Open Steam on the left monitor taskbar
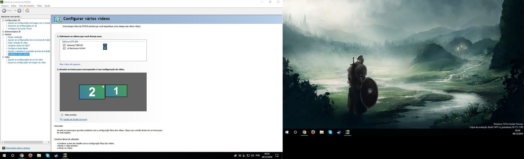 (56, 155)
